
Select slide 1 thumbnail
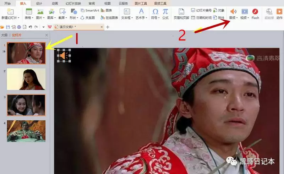coord(26,53)
